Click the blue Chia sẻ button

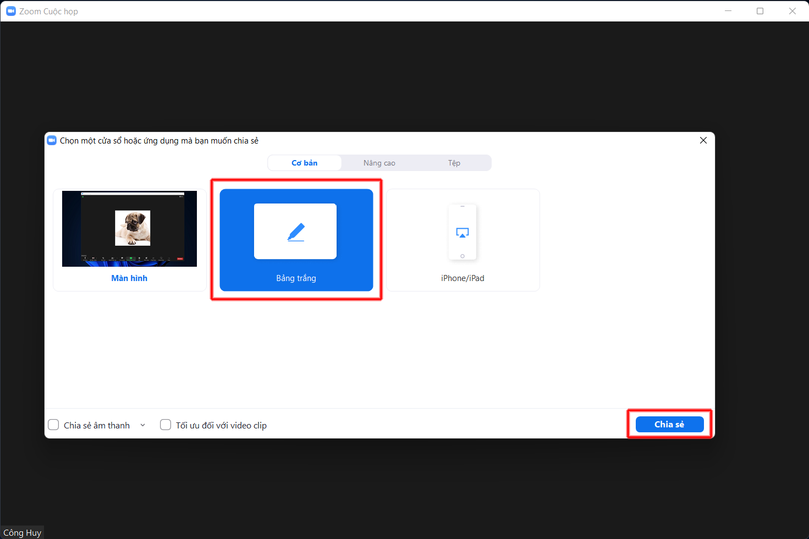pos(669,424)
